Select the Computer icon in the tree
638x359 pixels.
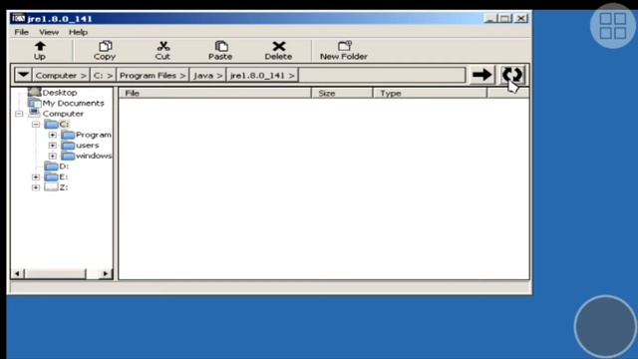tap(34, 113)
